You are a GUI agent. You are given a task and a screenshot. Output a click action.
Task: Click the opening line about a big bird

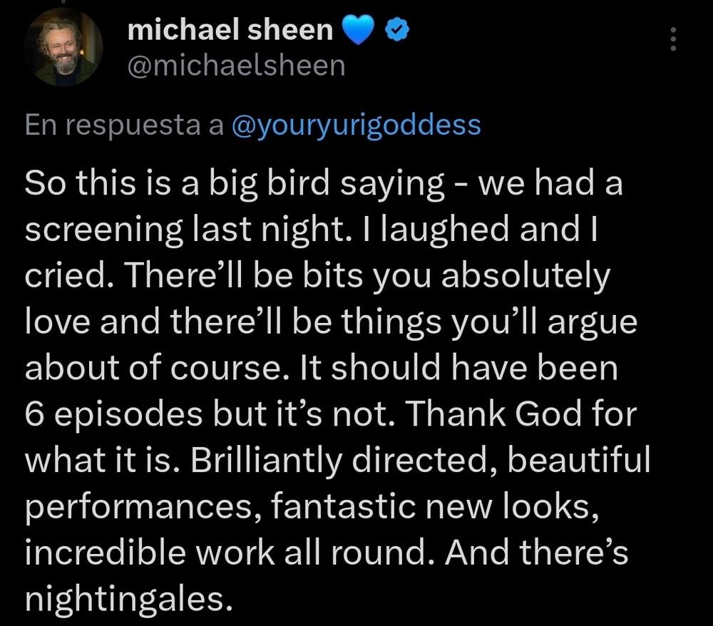tap(214, 184)
